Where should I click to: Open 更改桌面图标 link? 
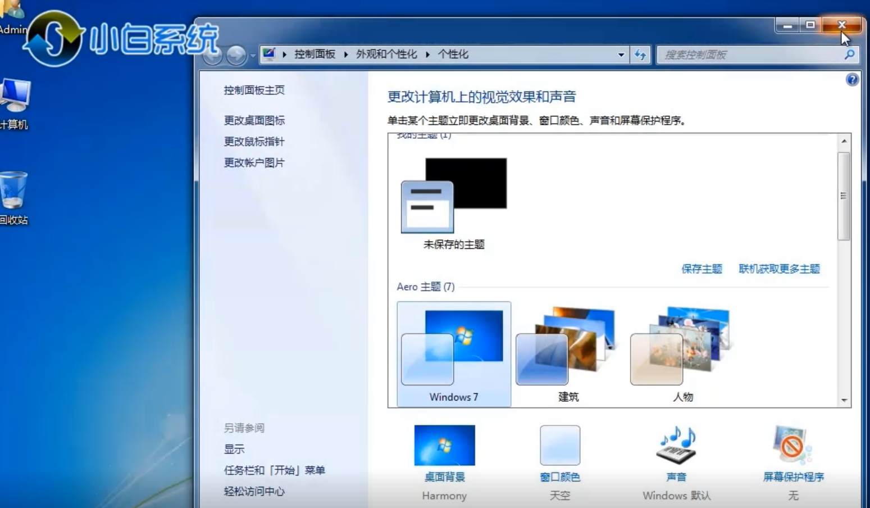[x=254, y=120]
